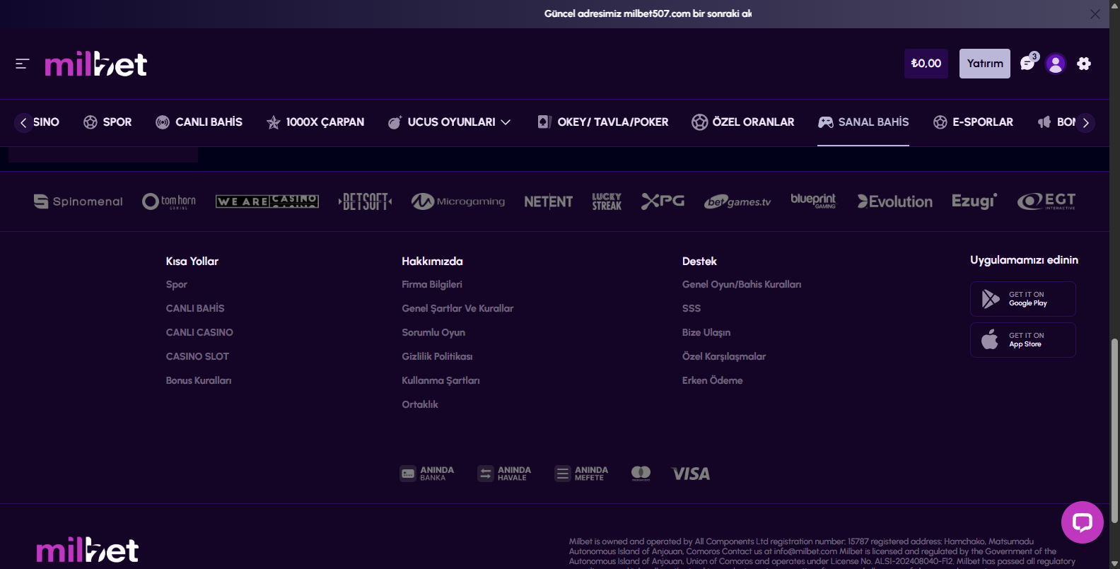Click the ₺0,00 balance display
Image resolution: width=1120 pixels, height=569 pixels.
pos(926,64)
